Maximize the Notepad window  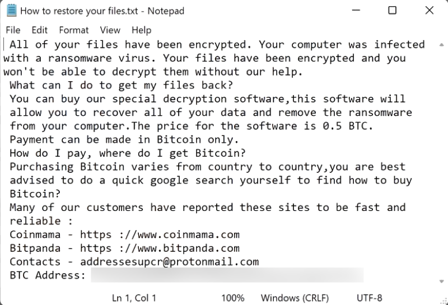(x=393, y=11)
